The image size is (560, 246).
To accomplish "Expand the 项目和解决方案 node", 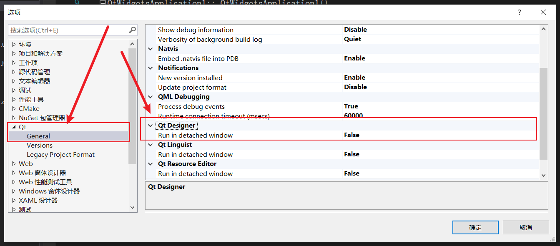I will click(x=14, y=53).
